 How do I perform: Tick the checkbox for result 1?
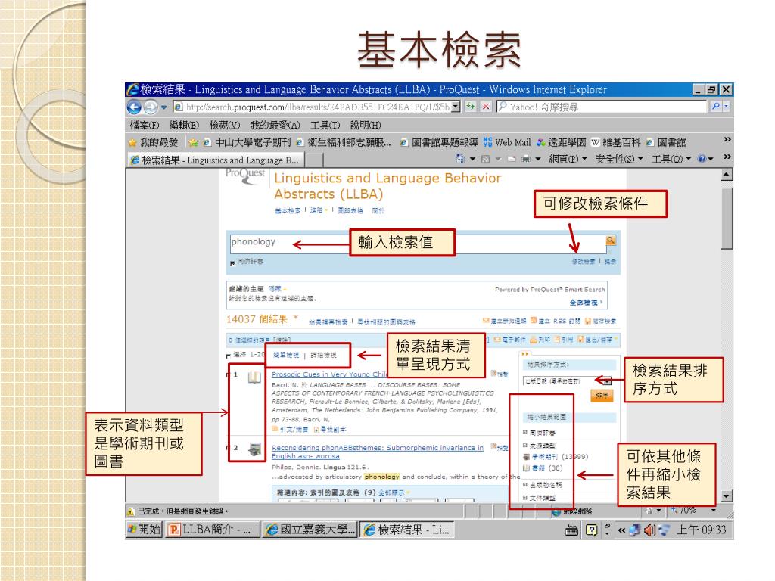[x=228, y=375]
